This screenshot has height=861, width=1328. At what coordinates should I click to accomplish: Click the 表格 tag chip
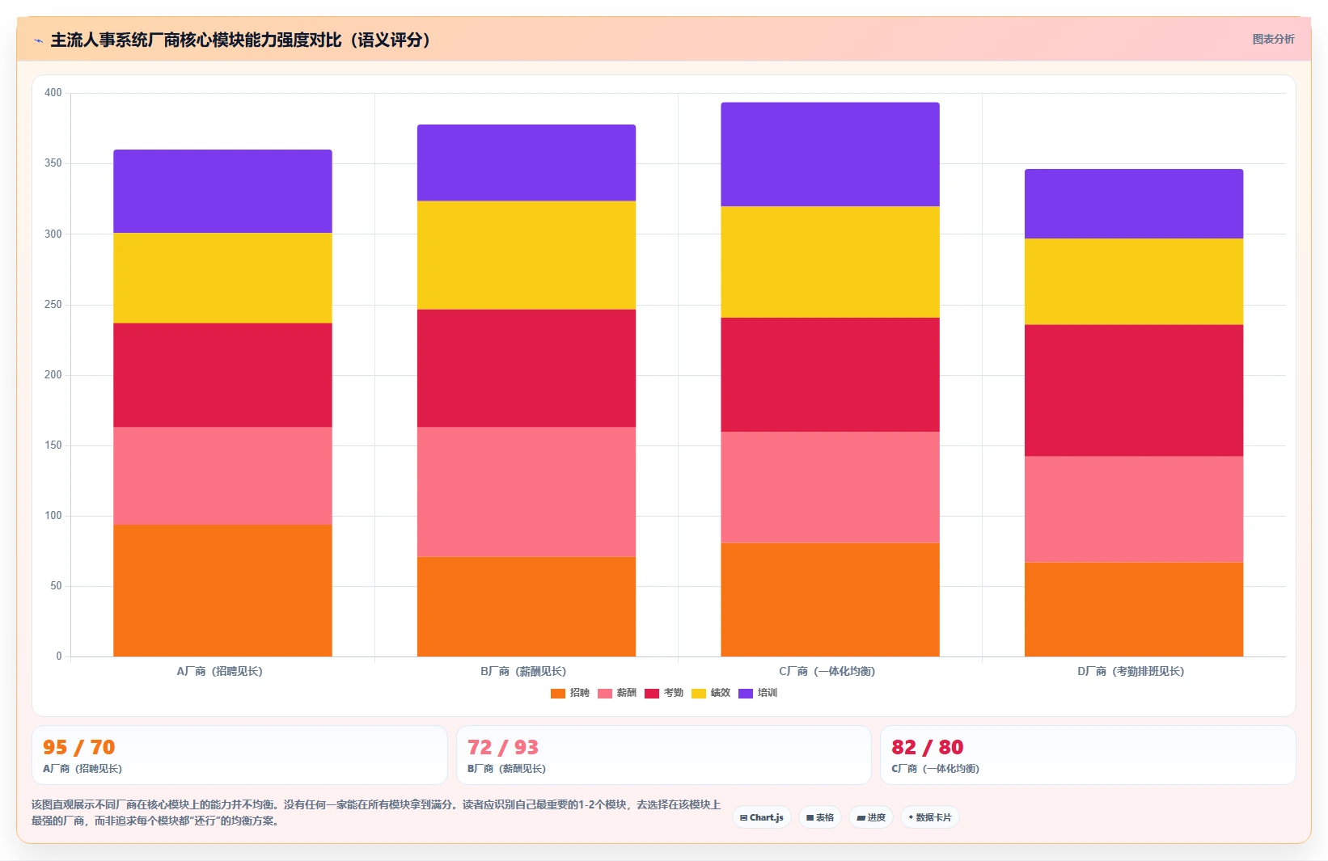[x=820, y=817]
